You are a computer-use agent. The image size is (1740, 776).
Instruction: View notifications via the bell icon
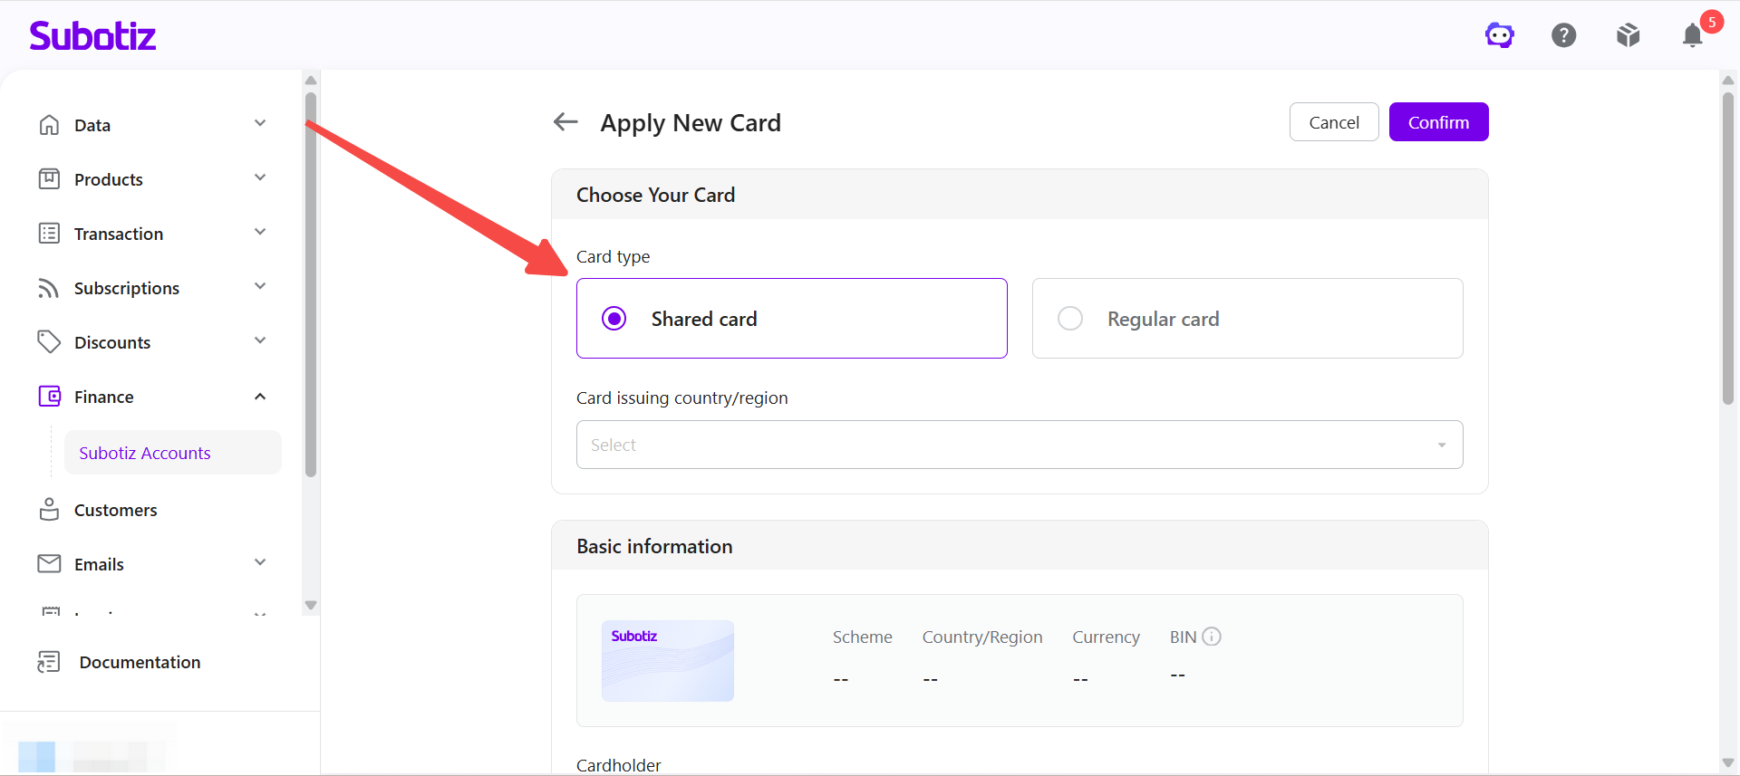point(1692,35)
